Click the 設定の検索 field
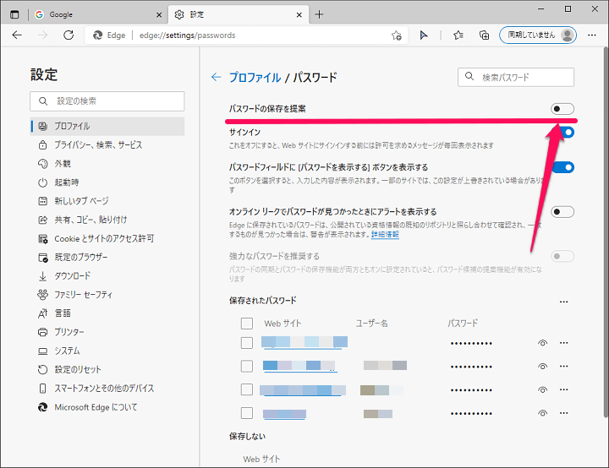 coord(107,101)
